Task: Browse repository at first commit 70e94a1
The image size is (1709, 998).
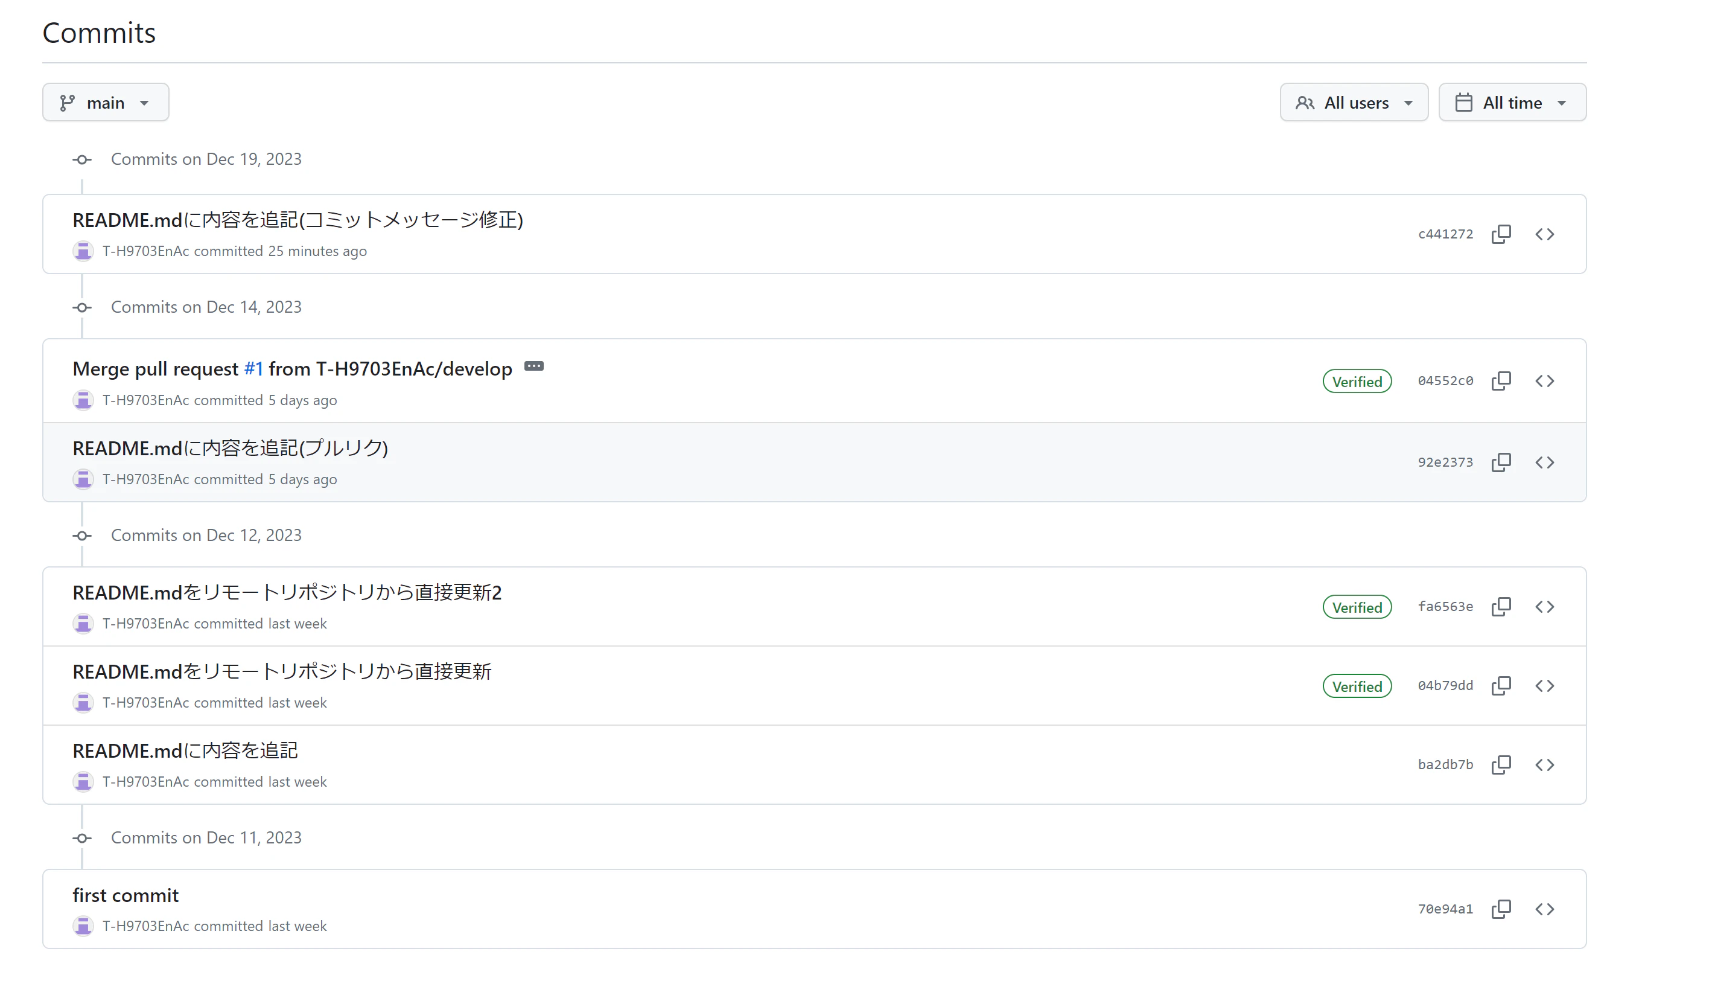Action: pos(1544,909)
